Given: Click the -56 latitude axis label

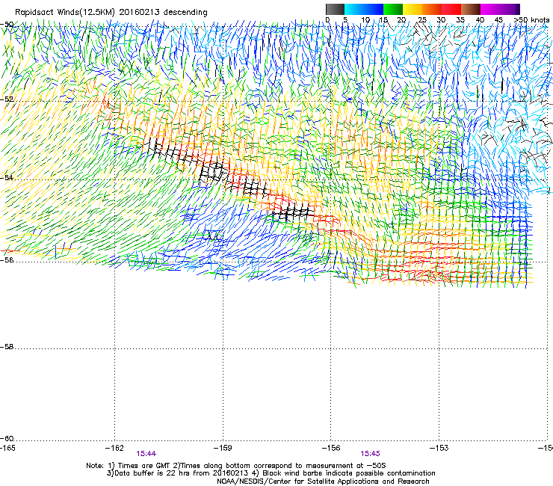Looking at the screenshot, I should tap(7, 260).
